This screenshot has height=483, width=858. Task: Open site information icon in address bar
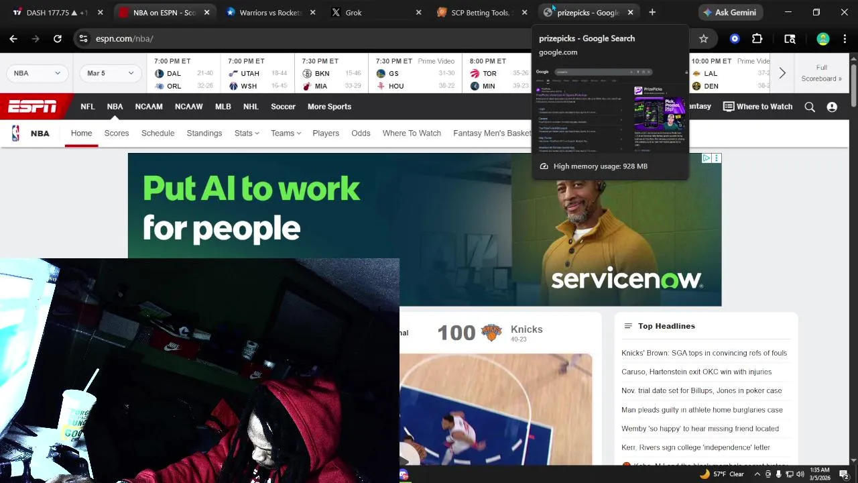83,39
